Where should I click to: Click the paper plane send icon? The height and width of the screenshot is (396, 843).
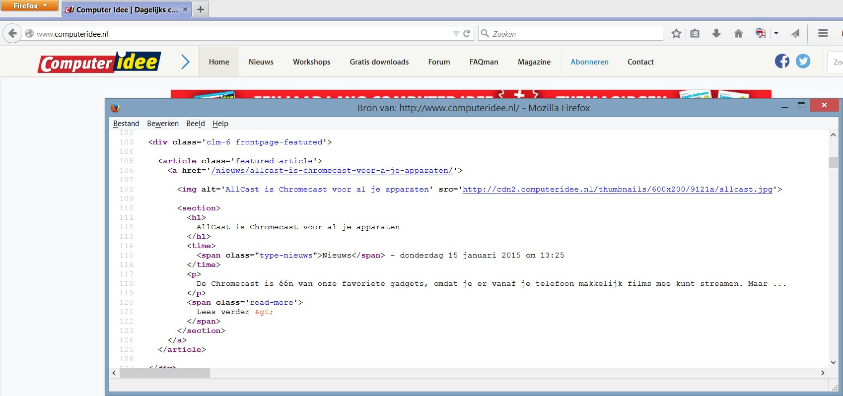point(795,34)
